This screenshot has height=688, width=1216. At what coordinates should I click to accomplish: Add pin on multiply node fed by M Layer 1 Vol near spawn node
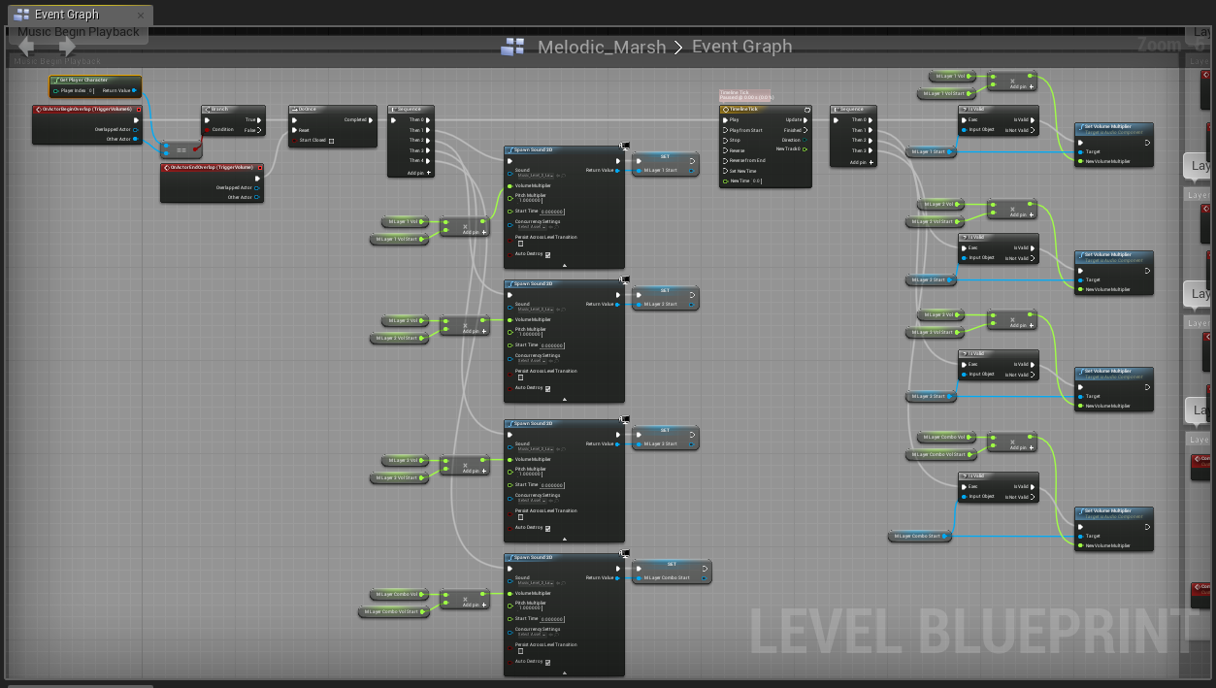[474, 232]
